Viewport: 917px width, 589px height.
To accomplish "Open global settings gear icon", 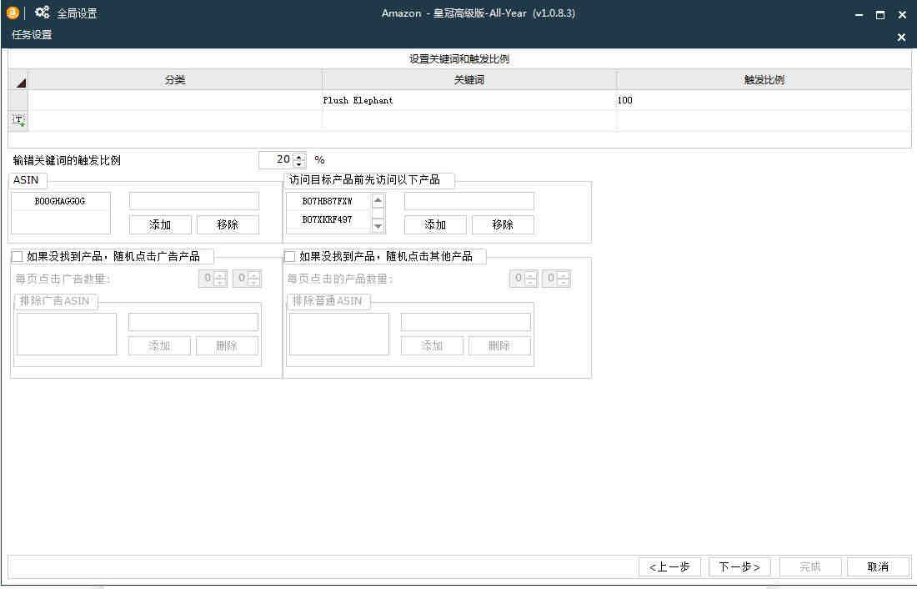I will (x=43, y=13).
